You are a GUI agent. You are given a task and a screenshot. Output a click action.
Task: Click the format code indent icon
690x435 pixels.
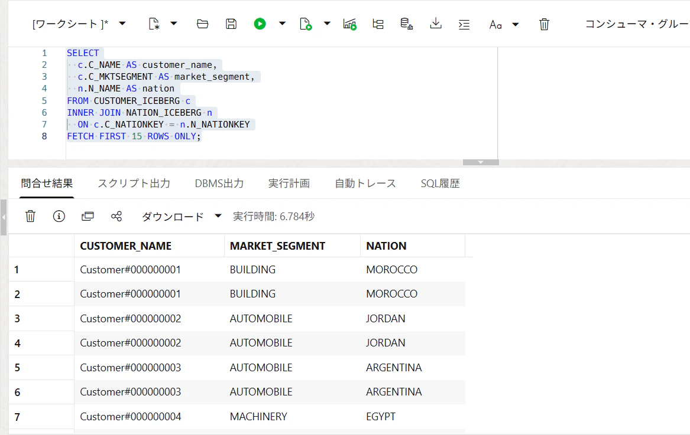point(464,25)
